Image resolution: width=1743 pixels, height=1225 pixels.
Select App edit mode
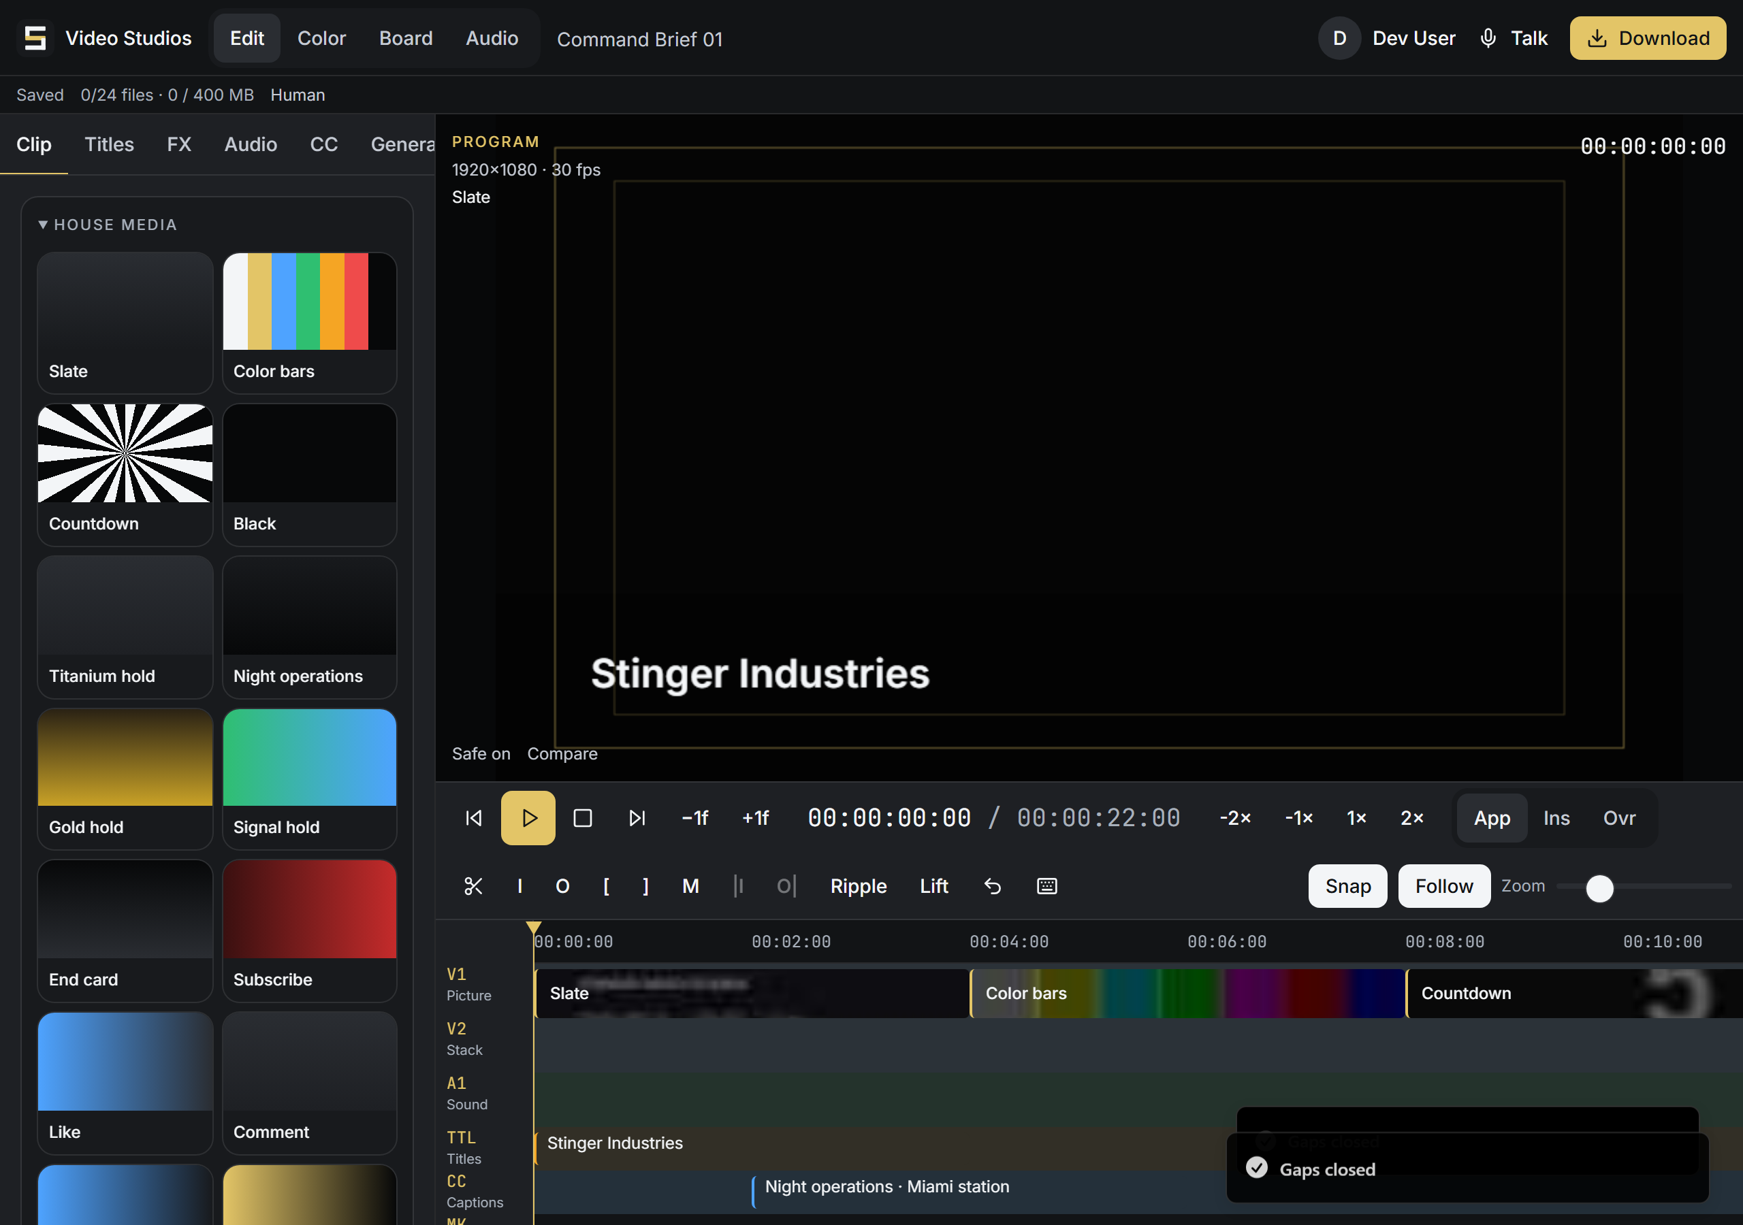[x=1492, y=818]
